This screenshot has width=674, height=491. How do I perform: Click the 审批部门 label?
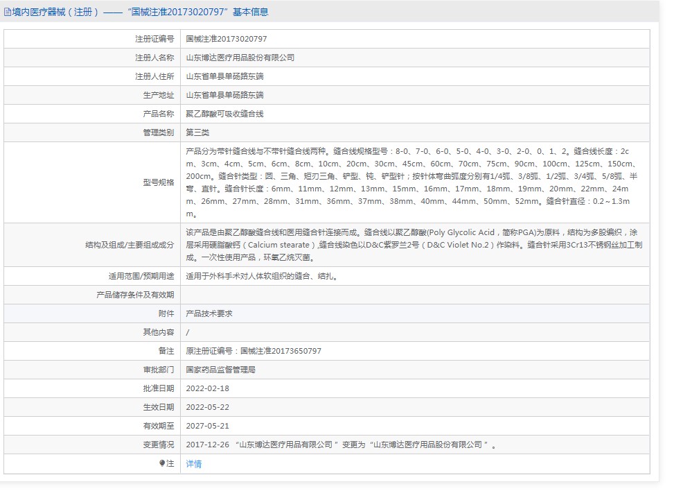pos(158,370)
